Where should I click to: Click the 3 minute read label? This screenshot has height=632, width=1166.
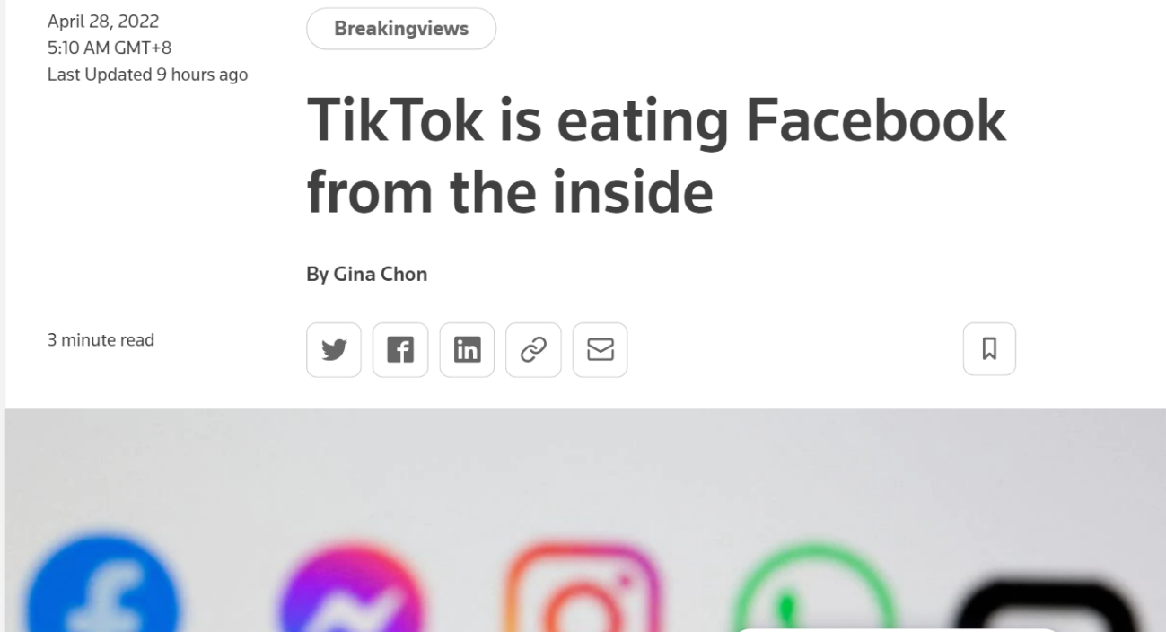tap(101, 340)
